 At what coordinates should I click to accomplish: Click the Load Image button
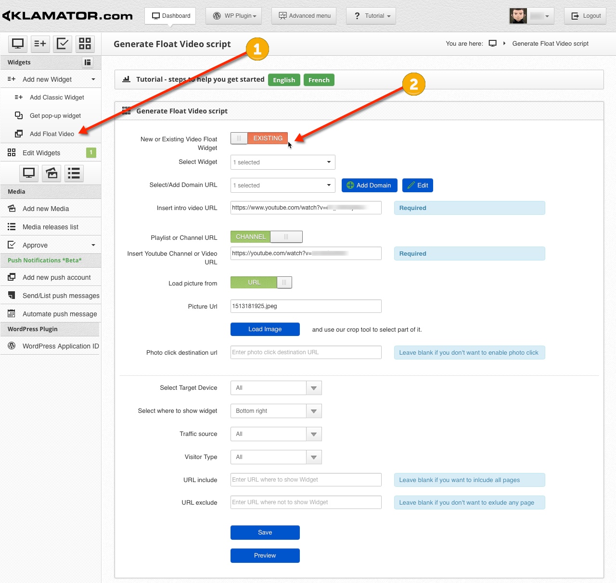(x=265, y=329)
